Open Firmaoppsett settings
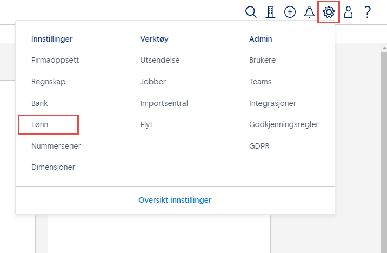The image size is (387, 253). tap(55, 60)
